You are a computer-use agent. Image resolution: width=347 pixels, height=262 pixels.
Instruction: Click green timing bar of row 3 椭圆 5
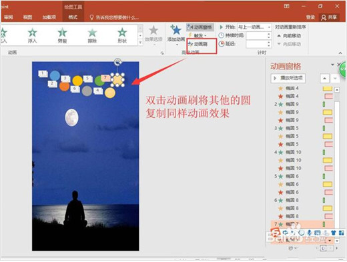[324, 128]
